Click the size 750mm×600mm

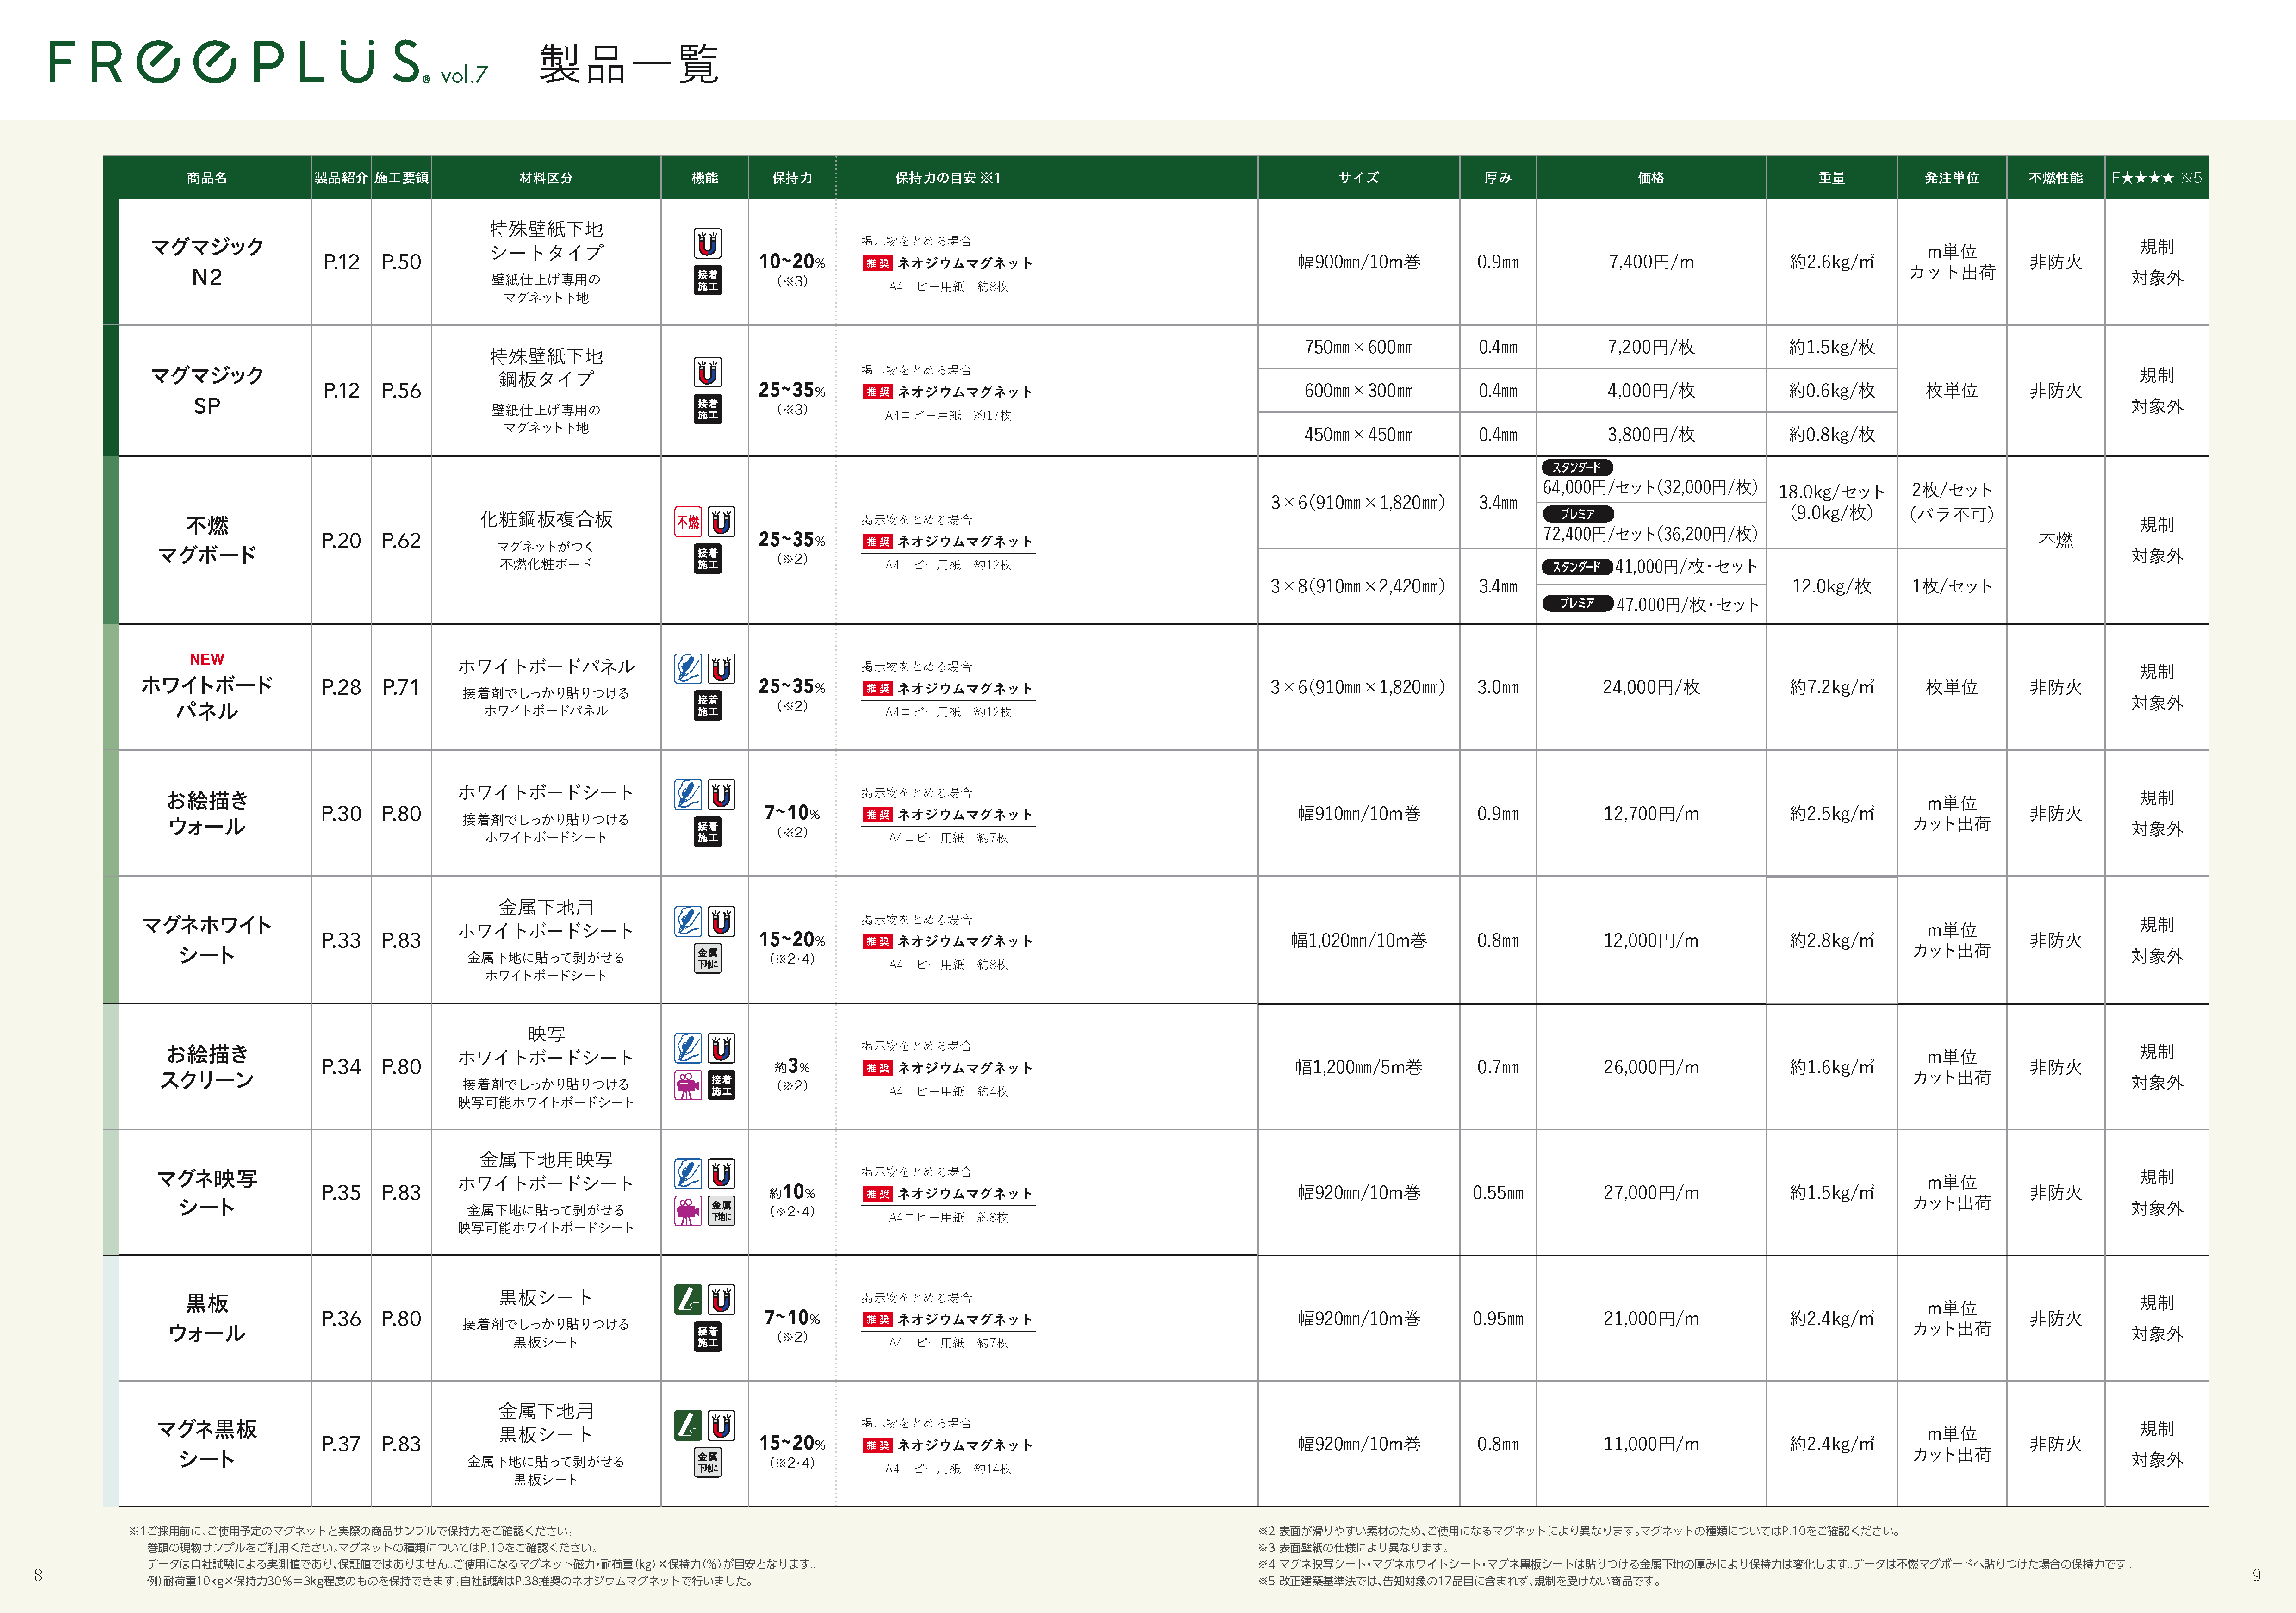[x=1358, y=348]
